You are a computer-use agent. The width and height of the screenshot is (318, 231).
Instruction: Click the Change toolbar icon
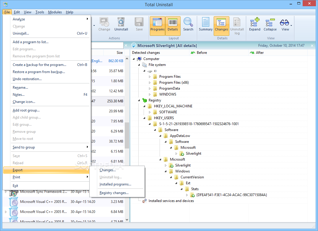(x=104, y=24)
